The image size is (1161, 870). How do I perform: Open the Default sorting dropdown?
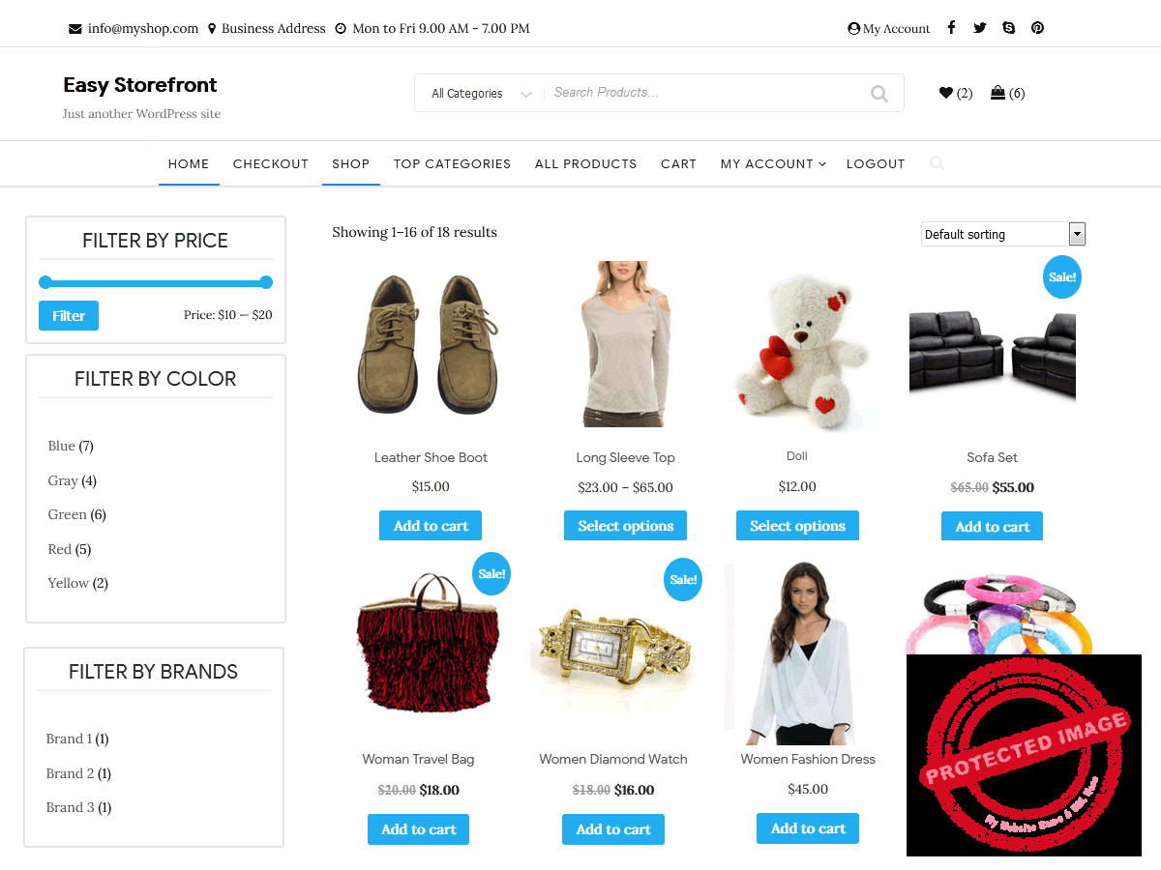[1003, 234]
